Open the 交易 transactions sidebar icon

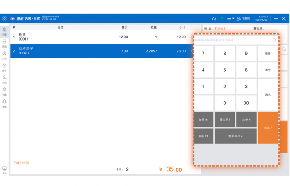click(x=4, y=55)
